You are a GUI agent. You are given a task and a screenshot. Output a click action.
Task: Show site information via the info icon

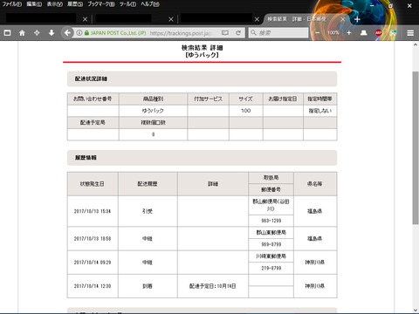click(x=79, y=33)
